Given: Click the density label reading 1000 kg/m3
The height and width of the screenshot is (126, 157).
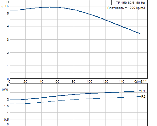Looking at the screenshot, I should (x=126, y=8).
